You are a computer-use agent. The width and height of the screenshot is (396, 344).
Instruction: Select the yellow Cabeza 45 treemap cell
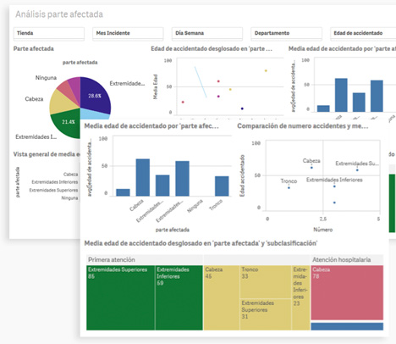tap(222, 297)
